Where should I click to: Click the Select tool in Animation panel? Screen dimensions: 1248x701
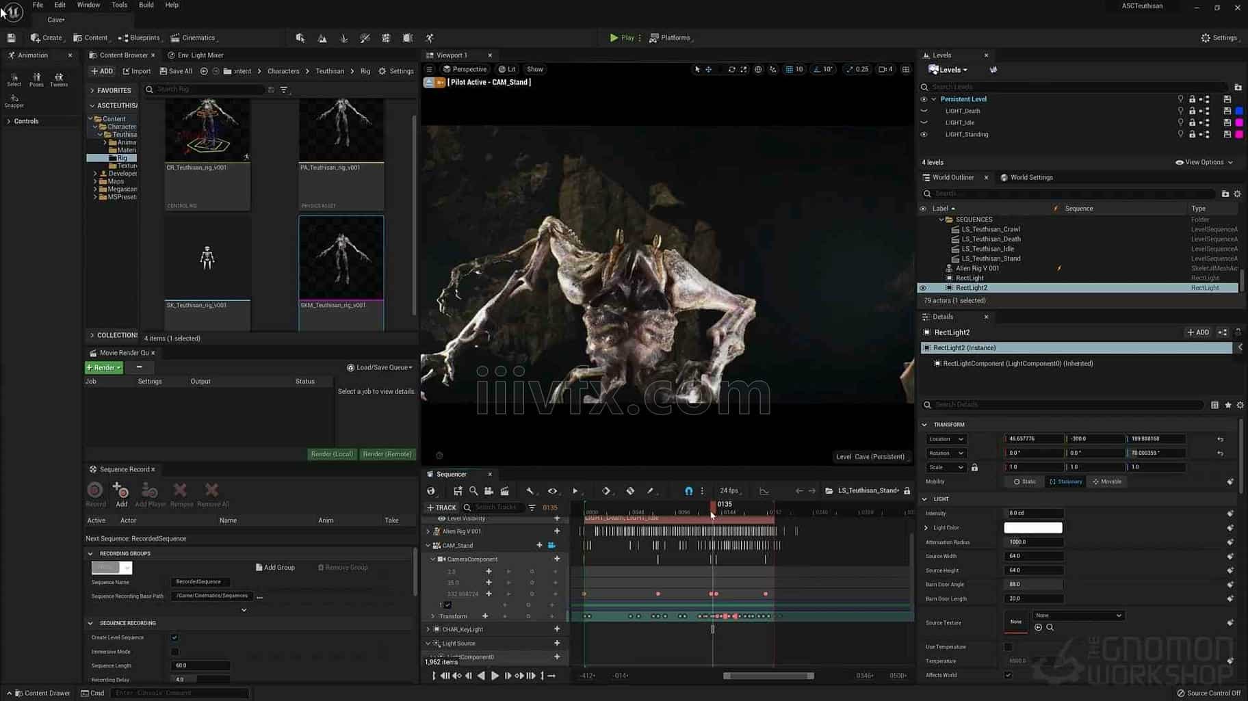[x=14, y=80]
